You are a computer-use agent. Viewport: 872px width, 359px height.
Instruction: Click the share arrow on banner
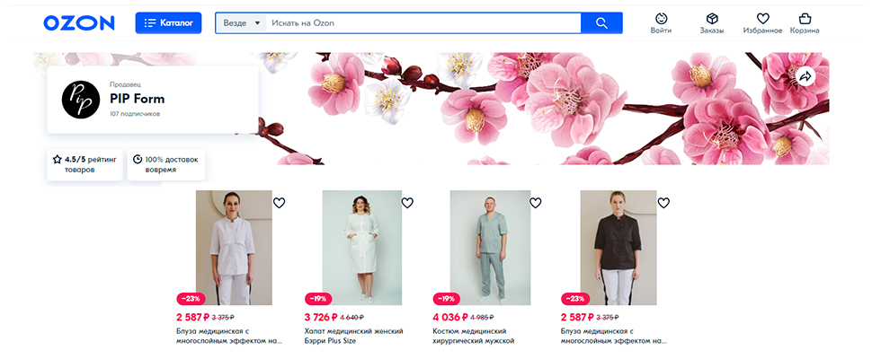(805, 77)
